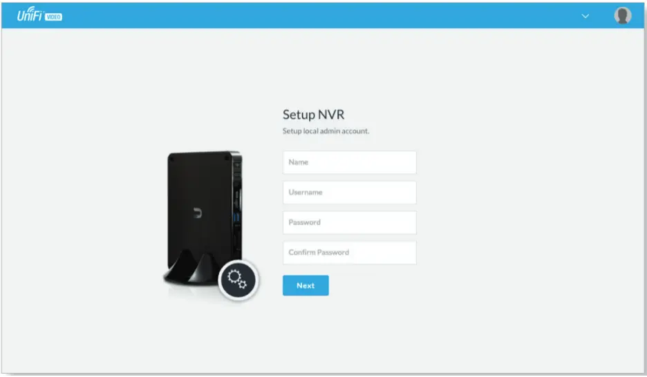This screenshot has width=647, height=377.
Task: Click the large gear inside settings badge
Action: pos(234,276)
